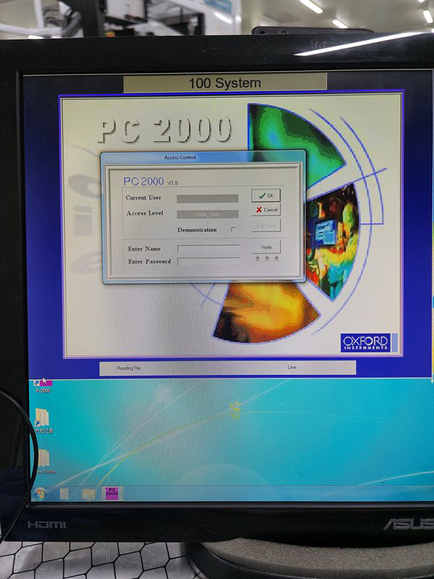The image size is (434, 579).
Task: Click the '100 System' title label
Action: [x=225, y=83]
